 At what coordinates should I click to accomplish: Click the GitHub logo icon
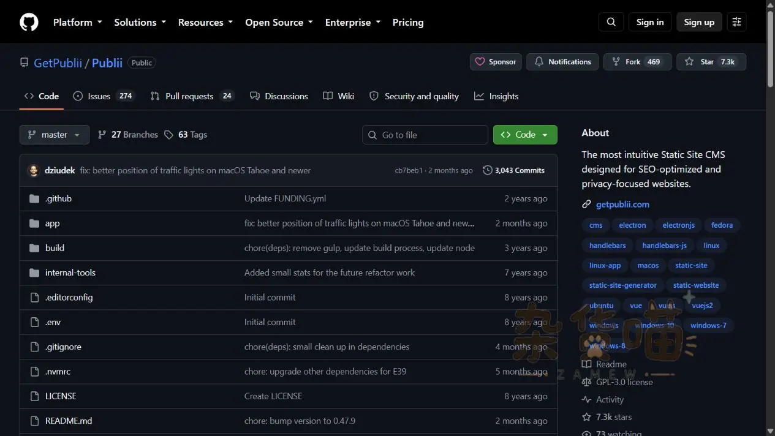tap(29, 22)
